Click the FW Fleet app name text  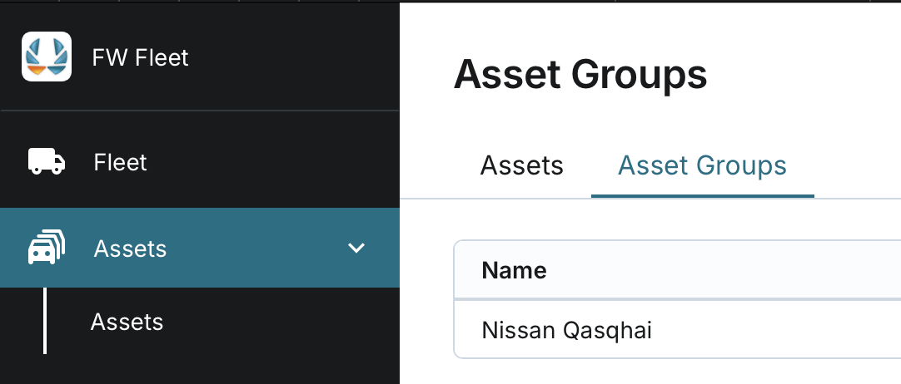141,57
